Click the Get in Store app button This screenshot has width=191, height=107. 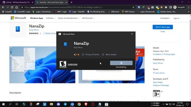point(163,27)
